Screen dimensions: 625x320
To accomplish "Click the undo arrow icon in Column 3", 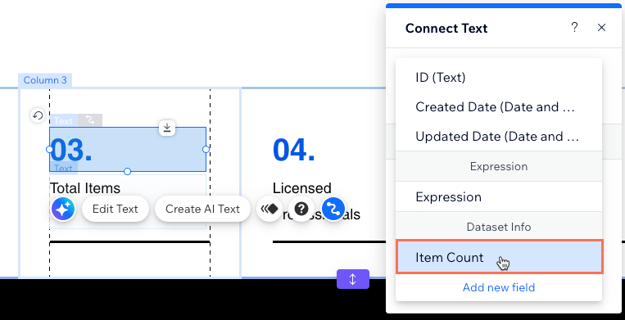I will point(38,116).
